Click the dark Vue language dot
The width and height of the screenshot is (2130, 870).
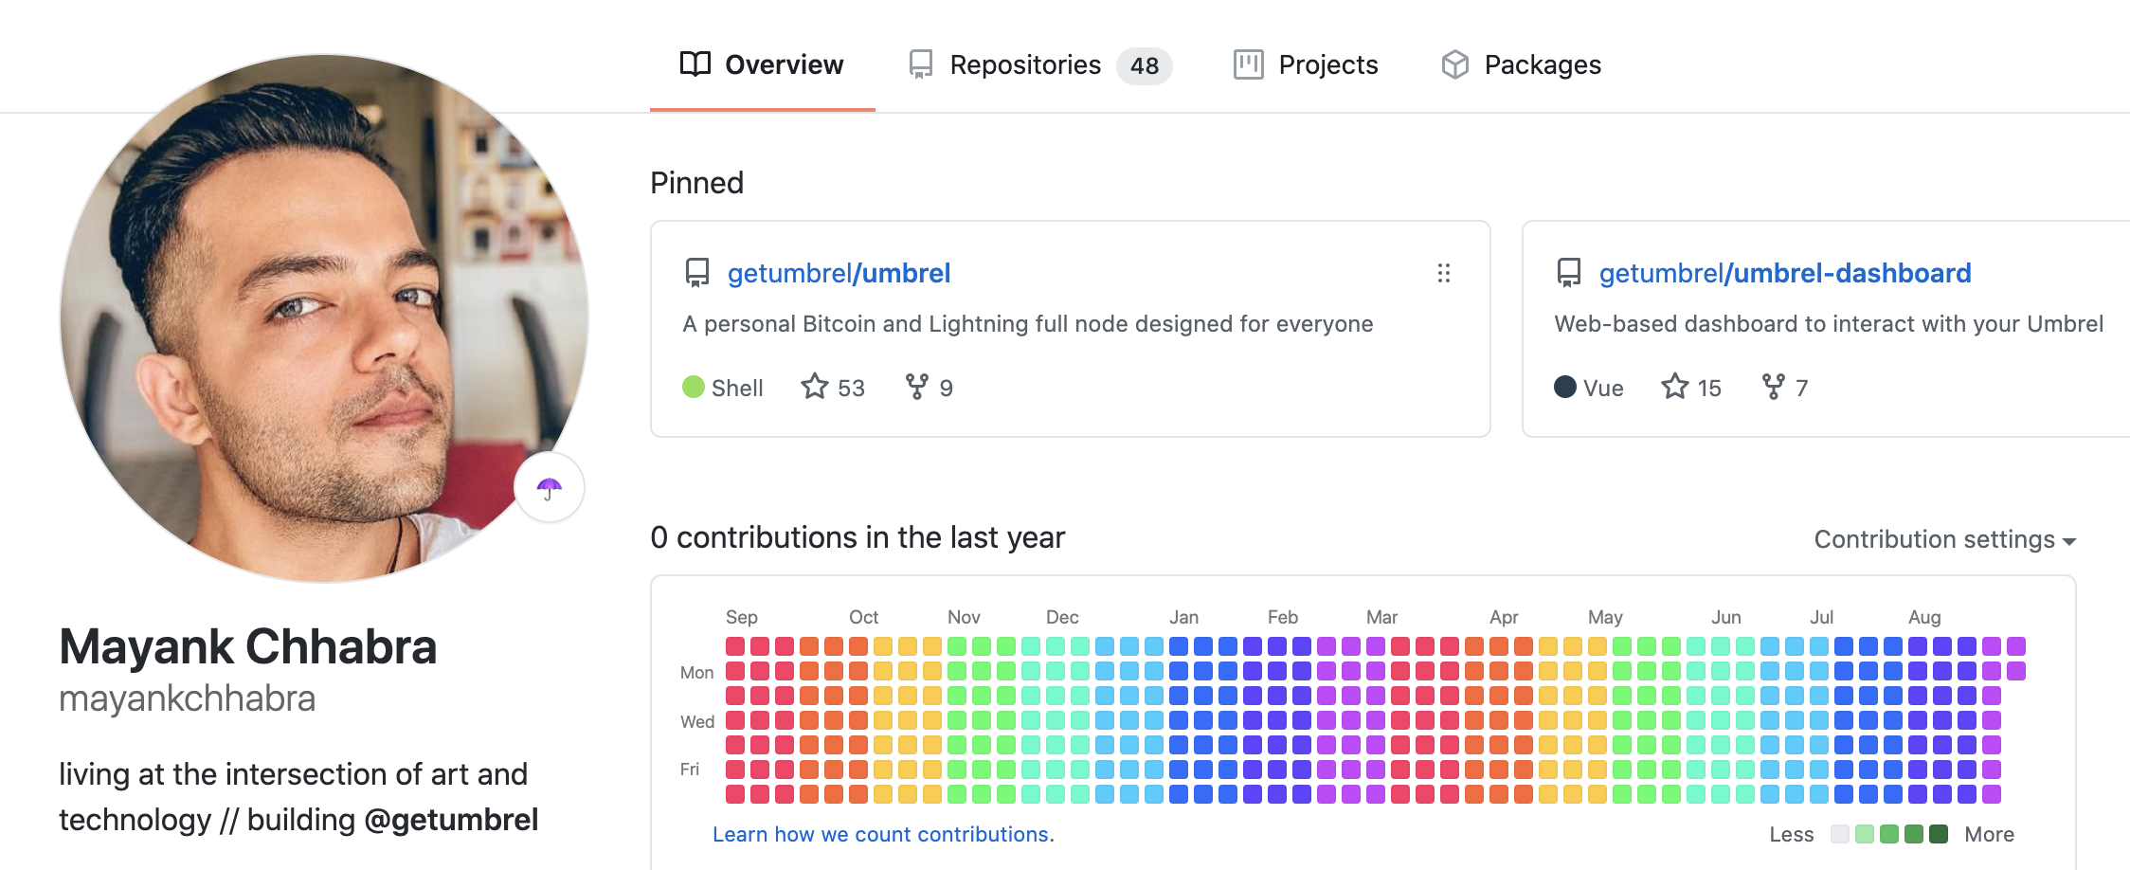click(x=1565, y=387)
